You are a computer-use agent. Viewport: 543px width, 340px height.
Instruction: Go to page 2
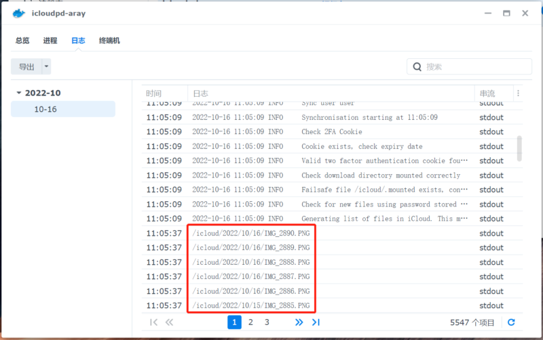point(250,322)
